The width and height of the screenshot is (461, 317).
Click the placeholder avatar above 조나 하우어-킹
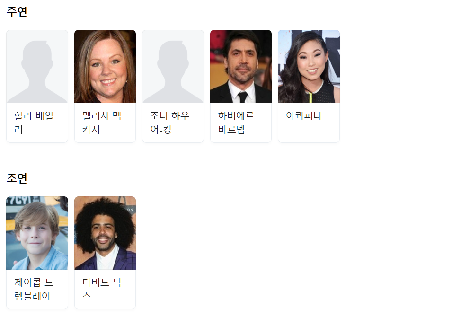pos(173,66)
